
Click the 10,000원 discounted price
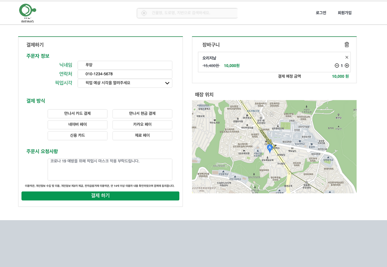(232, 66)
